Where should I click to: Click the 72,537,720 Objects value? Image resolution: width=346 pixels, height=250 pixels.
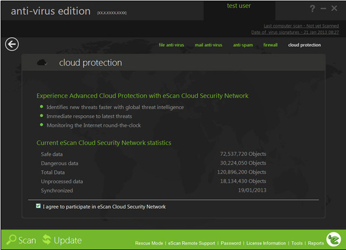(243, 154)
